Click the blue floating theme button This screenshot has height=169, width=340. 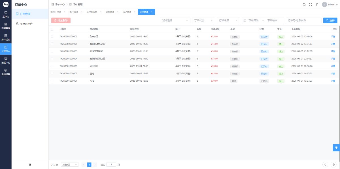pos(336,148)
